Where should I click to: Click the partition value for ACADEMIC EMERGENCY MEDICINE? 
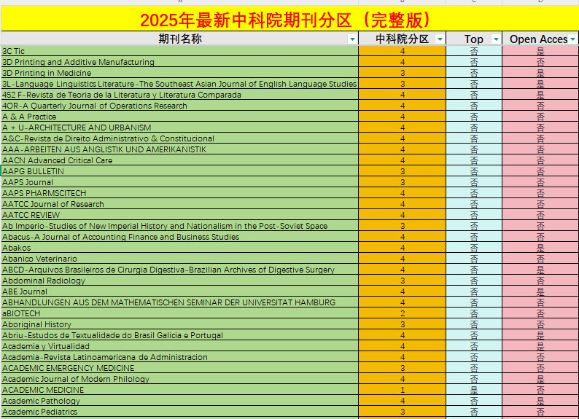click(x=402, y=368)
